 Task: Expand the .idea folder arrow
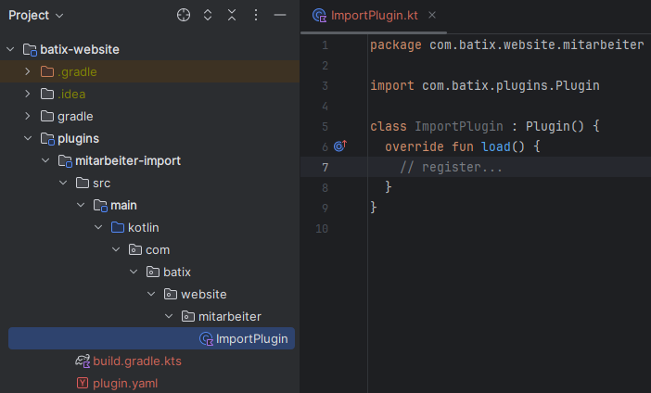28,94
